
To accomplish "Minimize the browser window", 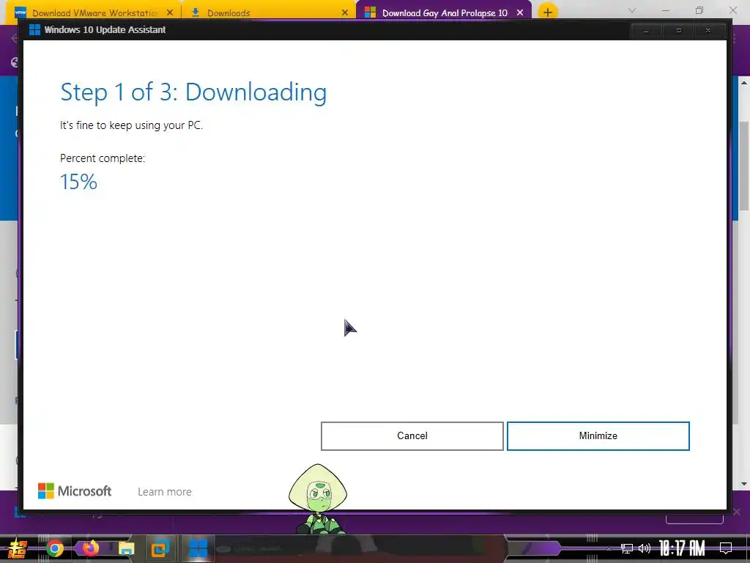I will tap(665, 10).
